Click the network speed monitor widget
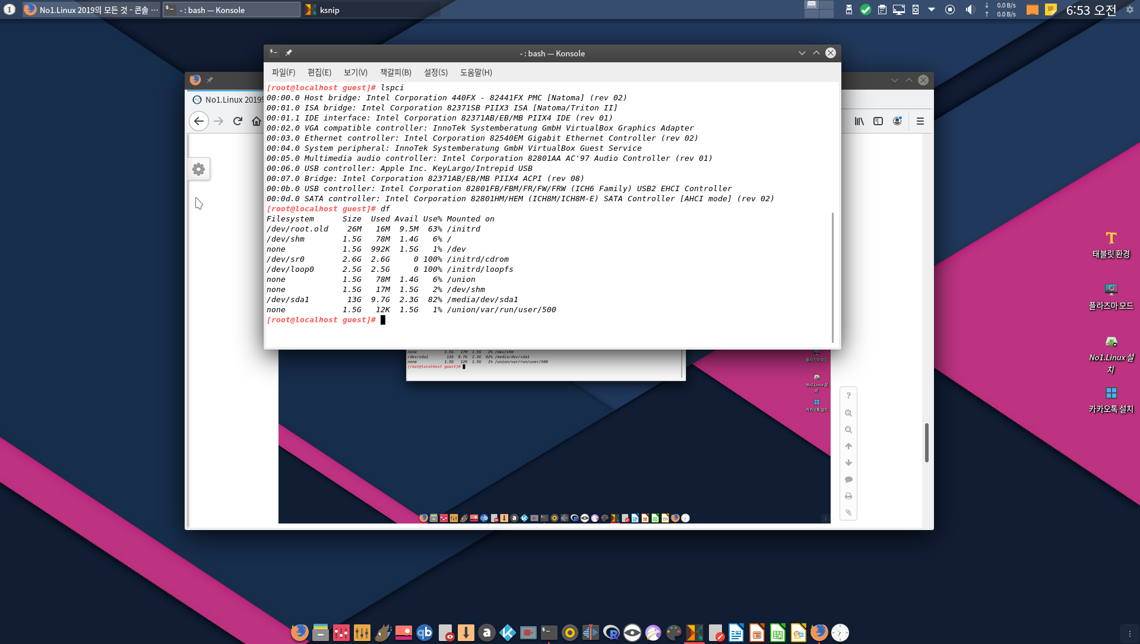The height and width of the screenshot is (644, 1140). pyautogui.click(x=1000, y=9)
